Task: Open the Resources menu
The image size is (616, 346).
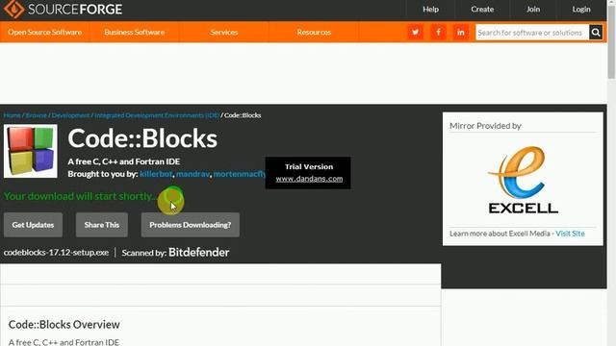Action: pyautogui.click(x=314, y=32)
